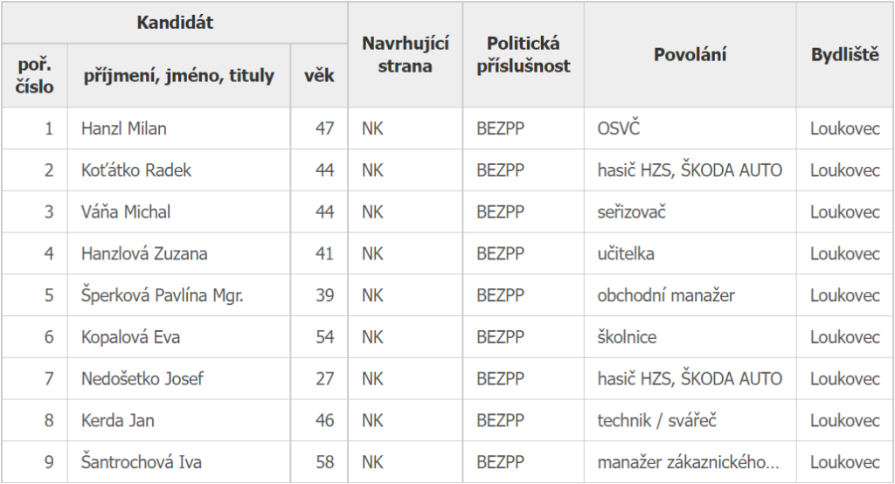The image size is (895, 484).
Task: Click the věk column header
Action: (x=319, y=76)
